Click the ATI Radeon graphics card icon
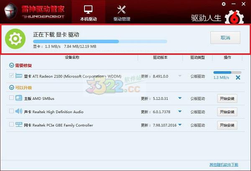Viewport: 251px width, 171px height. 19,76
